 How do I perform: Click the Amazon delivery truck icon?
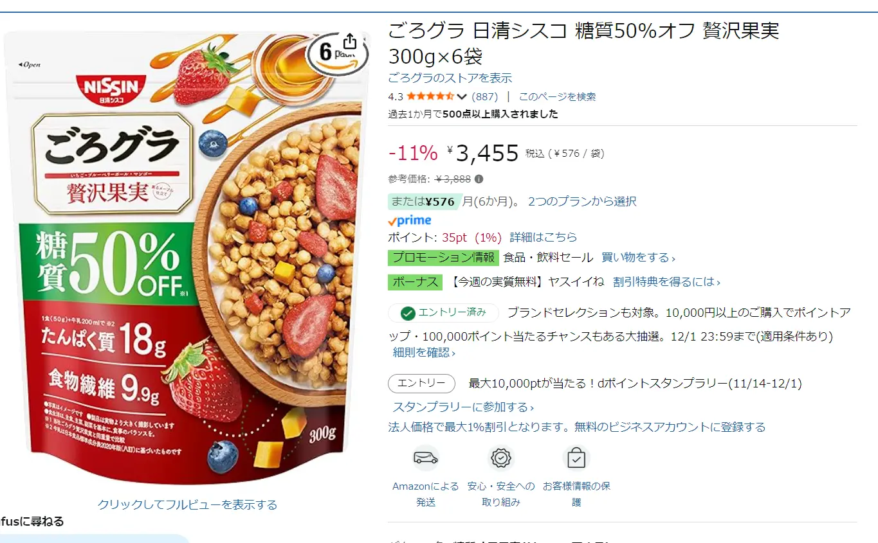[426, 458]
